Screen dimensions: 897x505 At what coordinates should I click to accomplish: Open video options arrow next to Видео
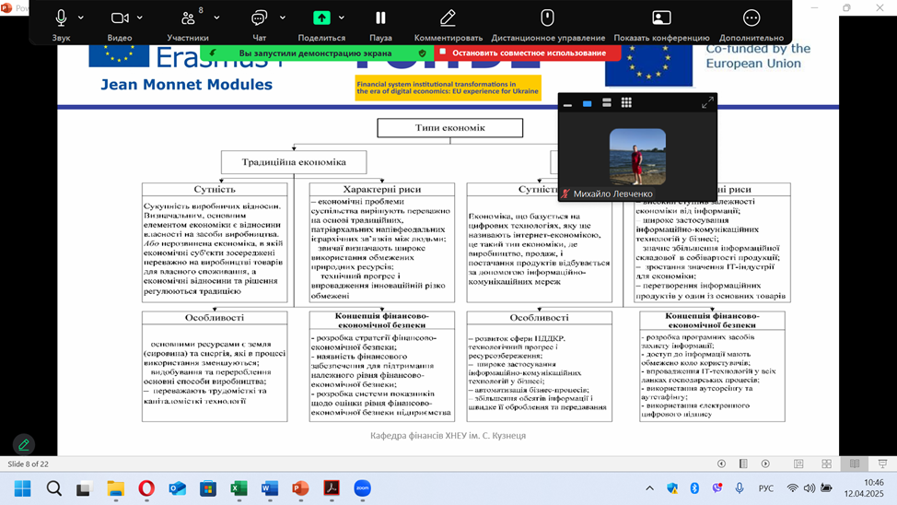140,18
